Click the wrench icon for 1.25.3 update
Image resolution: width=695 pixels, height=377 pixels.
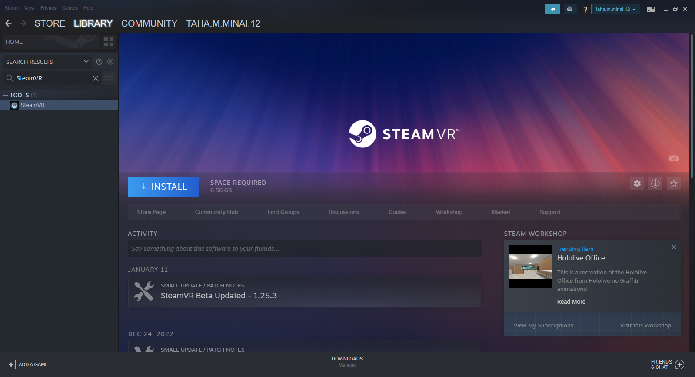[144, 291]
